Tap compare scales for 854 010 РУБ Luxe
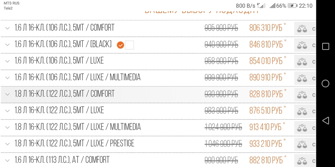 click(302, 61)
